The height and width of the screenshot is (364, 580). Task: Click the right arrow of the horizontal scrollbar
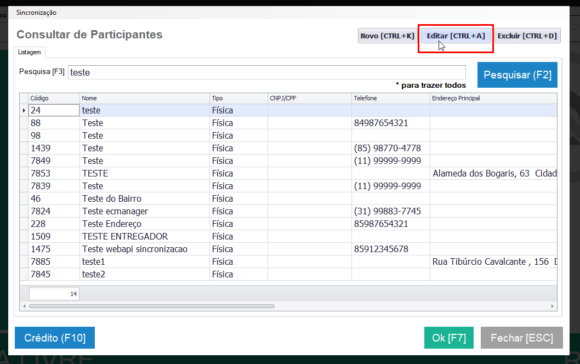pos(552,306)
